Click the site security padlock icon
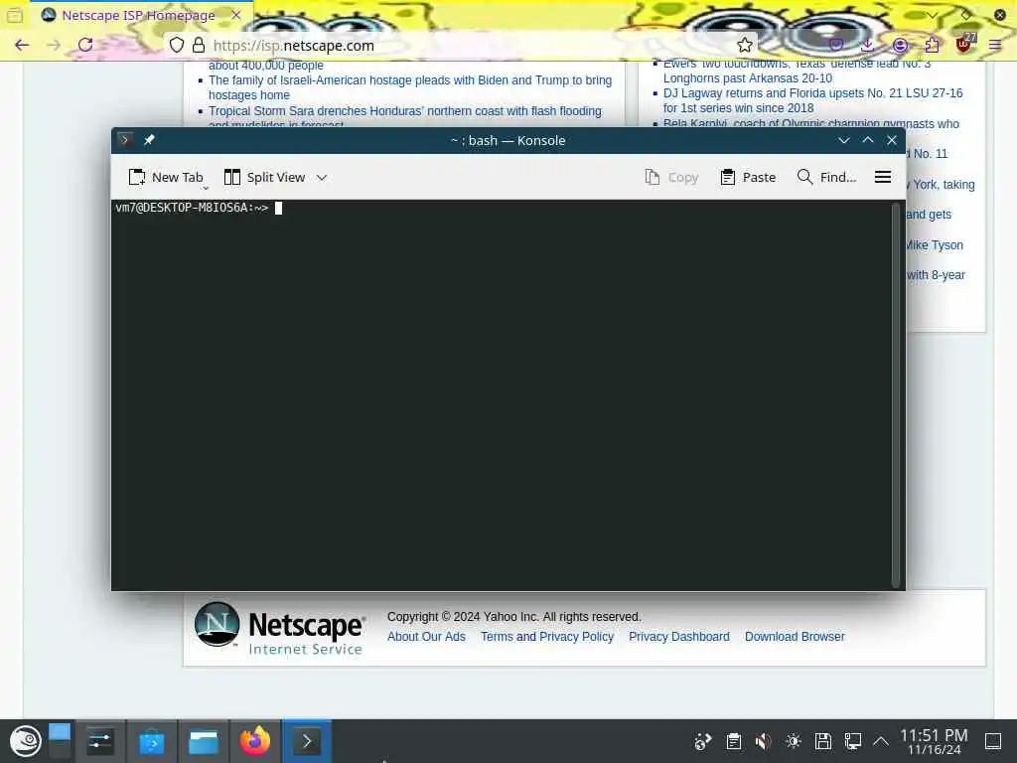This screenshot has height=763, width=1017. [199, 45]
